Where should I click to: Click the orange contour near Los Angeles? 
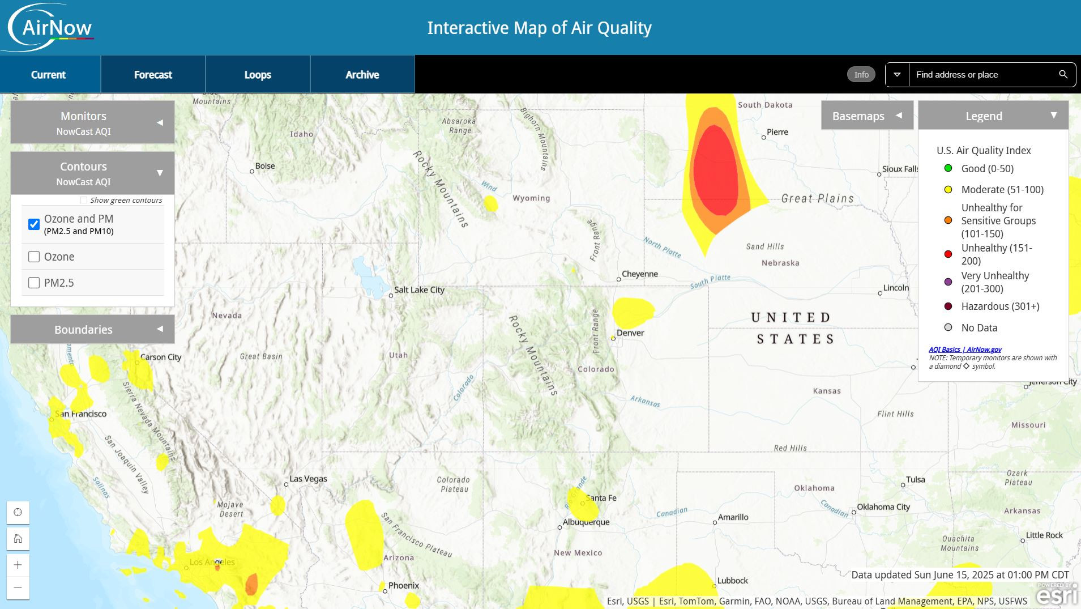coord(251,584)
